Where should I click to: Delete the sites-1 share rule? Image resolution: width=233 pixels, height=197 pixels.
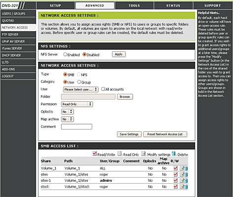[x=186, y=180]
